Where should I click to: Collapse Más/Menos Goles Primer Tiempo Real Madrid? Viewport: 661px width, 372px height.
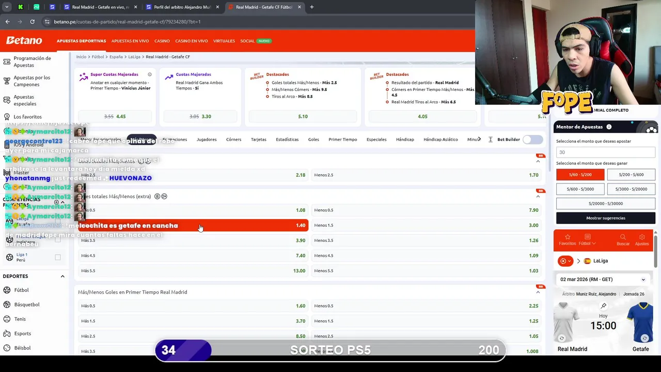(x=538, y=292)
